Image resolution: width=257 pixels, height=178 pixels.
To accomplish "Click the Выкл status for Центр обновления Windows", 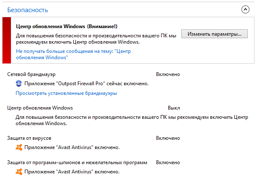I will click(x=174, y=108).
